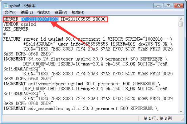Click the window resize grip corner
Viewport: 187px width, 124px height.
click(x=183, y=120)
